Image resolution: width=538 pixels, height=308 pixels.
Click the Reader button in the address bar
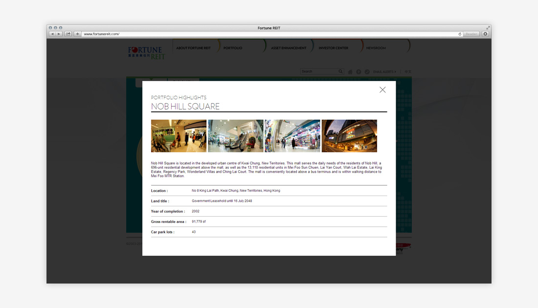(471, 34)
